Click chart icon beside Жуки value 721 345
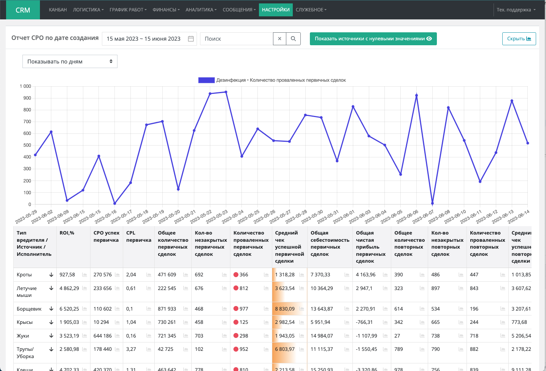This screenshot has width=546, height=371. click(x=186, y=336)
